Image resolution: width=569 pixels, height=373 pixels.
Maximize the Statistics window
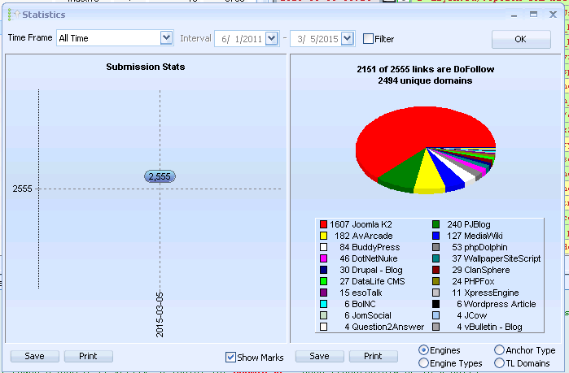coord(533,15)
